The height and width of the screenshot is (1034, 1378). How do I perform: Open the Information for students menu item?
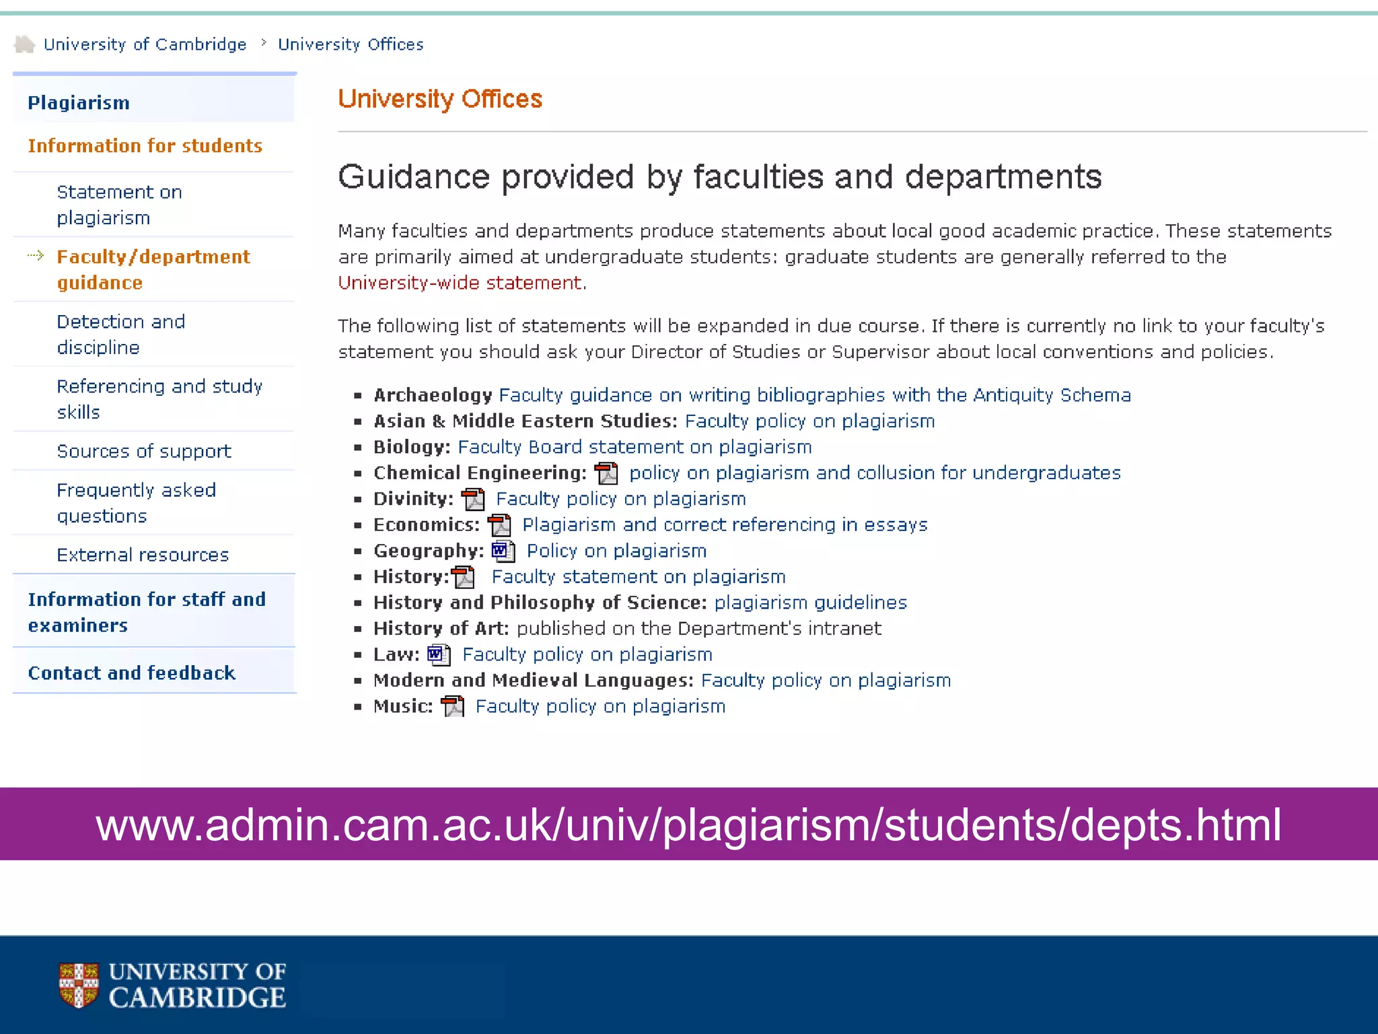pyautogui.click(x=145, y=145)
